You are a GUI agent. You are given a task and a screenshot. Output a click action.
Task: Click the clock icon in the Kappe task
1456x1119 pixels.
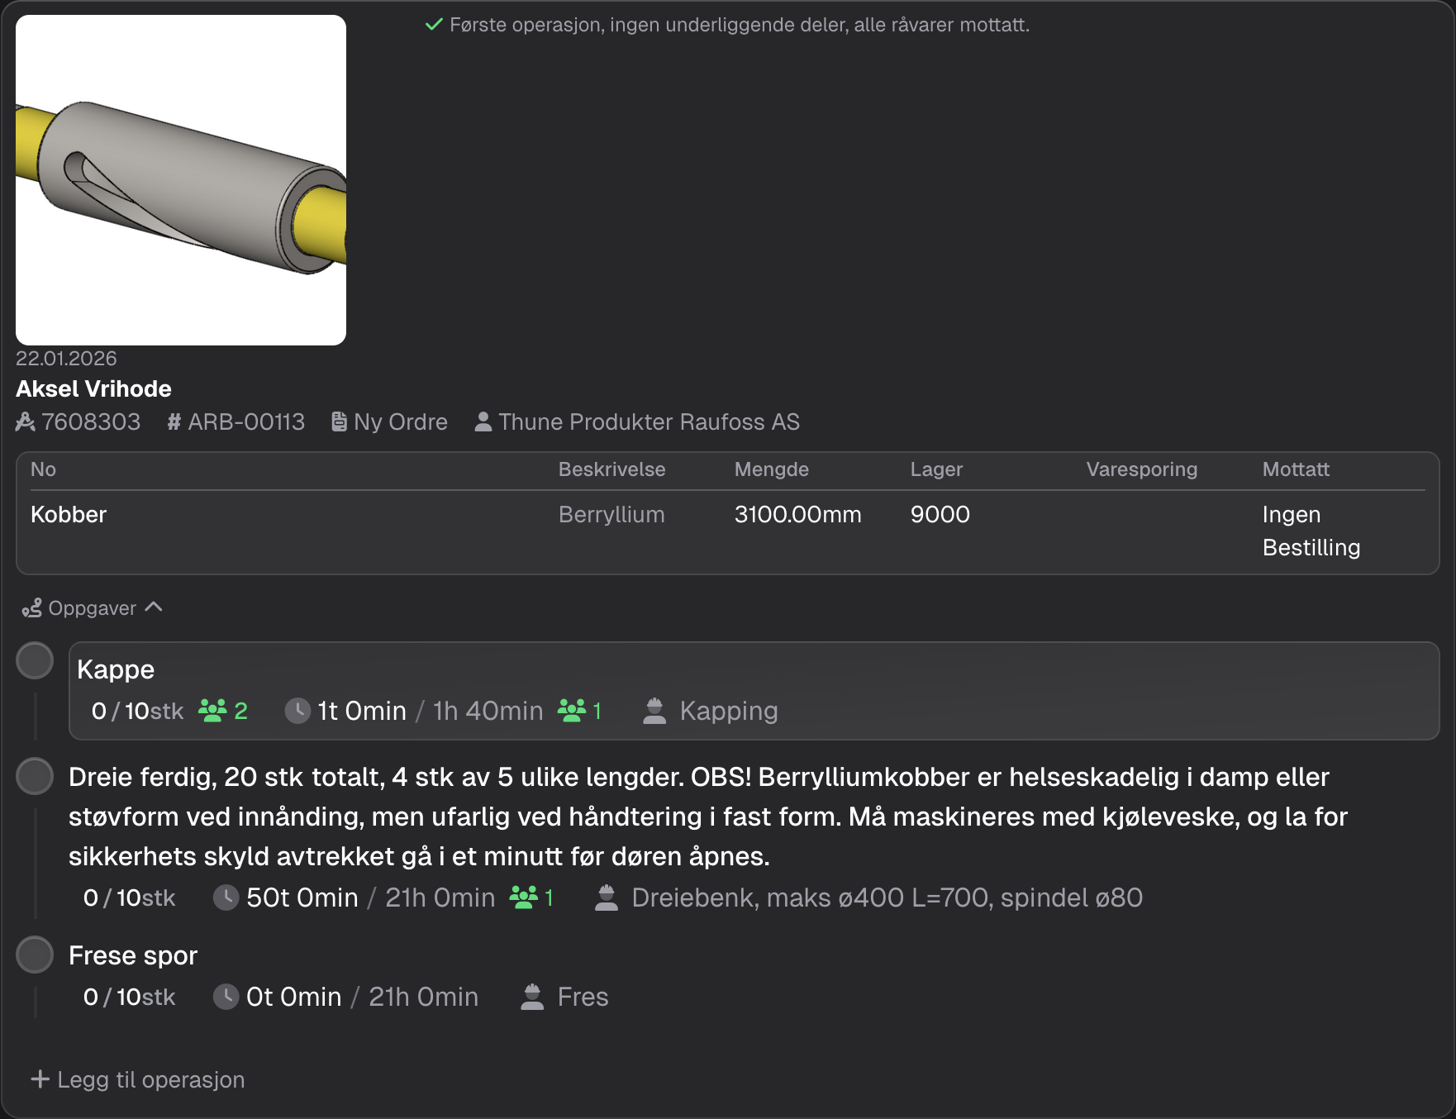point(297,711)
